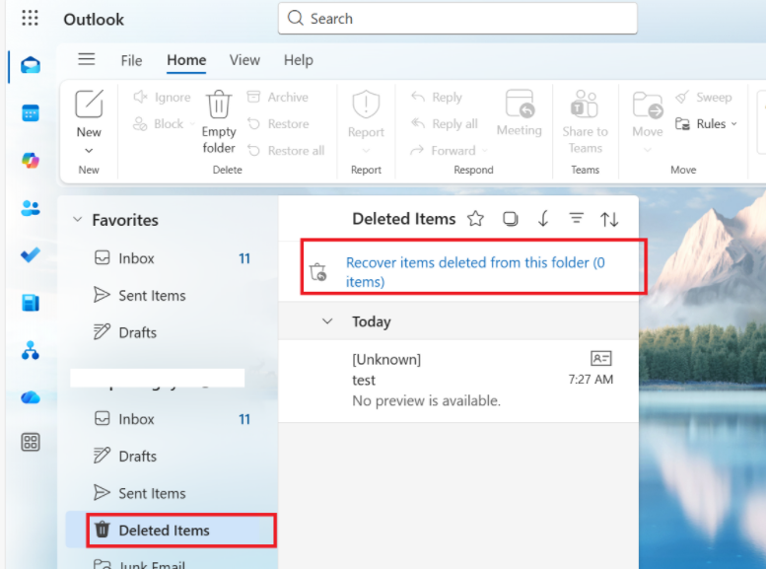Image resolution: width=766 pixels, height=569 pixels.
Task: Open the Copilot app in sidebar
Action: click(x=31, y=161)
